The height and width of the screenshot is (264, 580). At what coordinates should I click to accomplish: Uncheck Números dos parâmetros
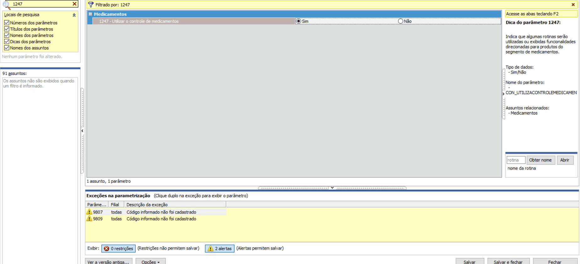[x=7, y=23]
